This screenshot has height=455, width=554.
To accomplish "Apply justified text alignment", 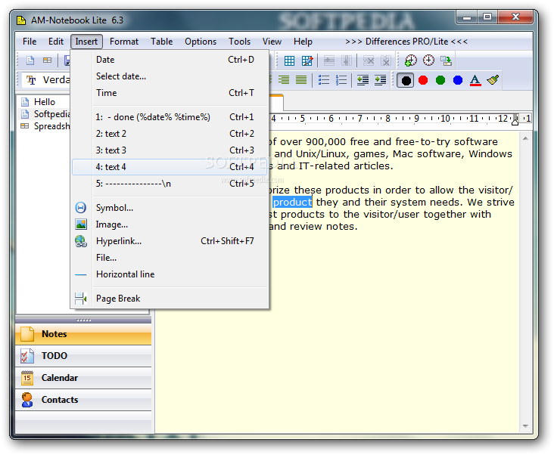I will pyautogui.click(x=301, y=80).
